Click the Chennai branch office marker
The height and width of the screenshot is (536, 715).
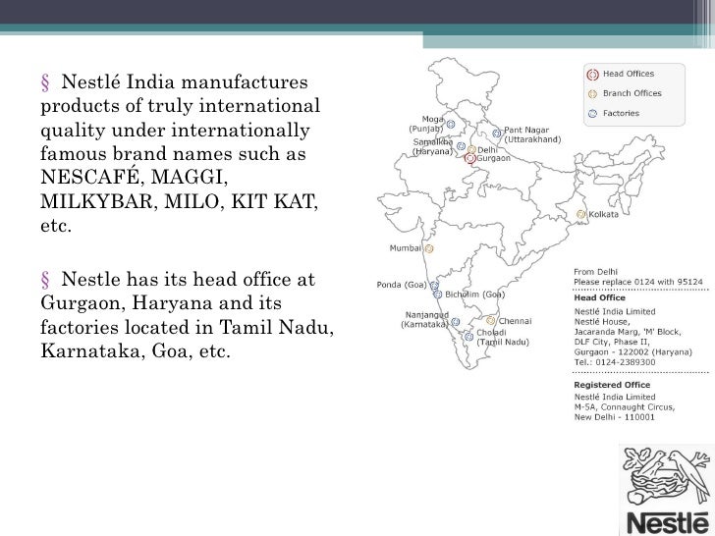[491, 320]
